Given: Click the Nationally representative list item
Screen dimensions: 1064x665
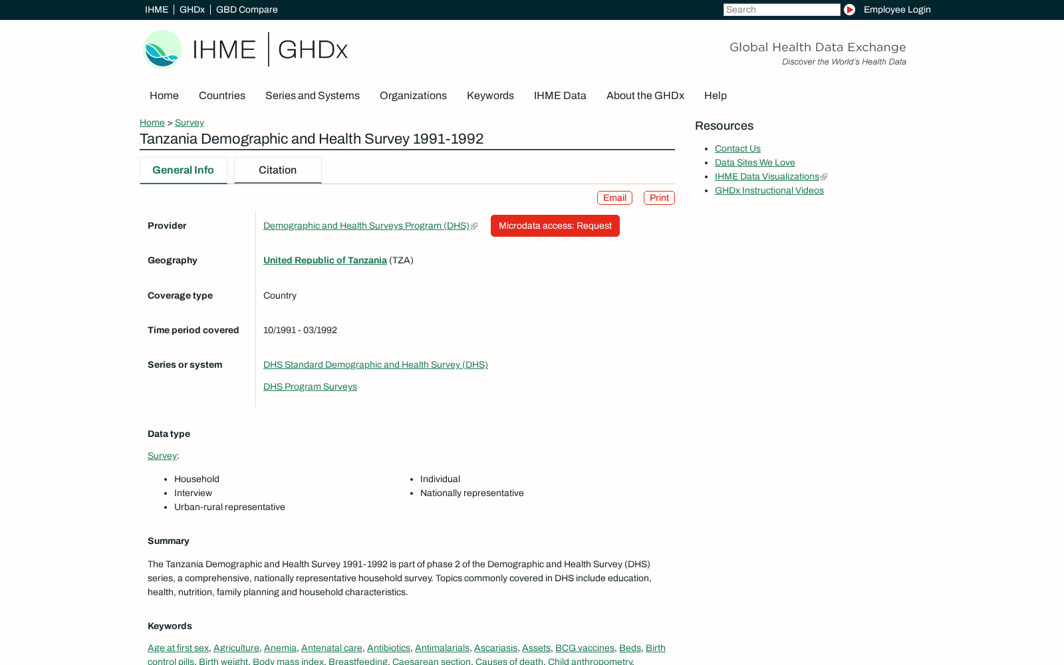Looking at the screenshot, I should 472,493.
